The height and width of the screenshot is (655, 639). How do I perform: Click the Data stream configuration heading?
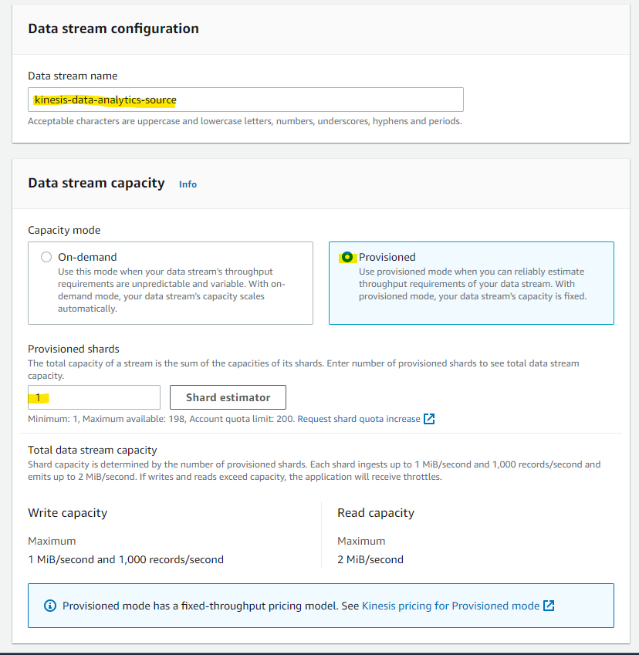click(x=113, y=29)
